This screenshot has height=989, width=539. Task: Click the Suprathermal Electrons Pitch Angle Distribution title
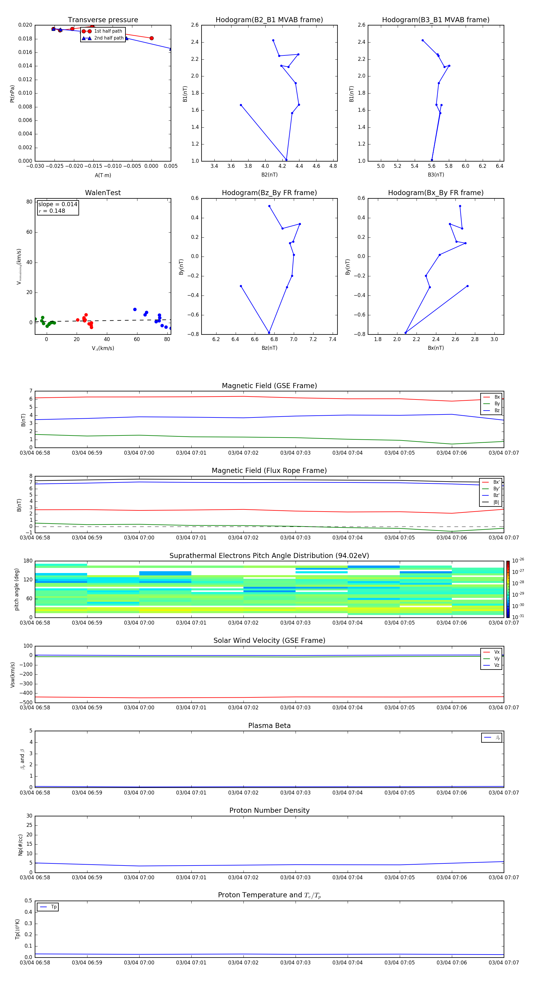(269, 556)
